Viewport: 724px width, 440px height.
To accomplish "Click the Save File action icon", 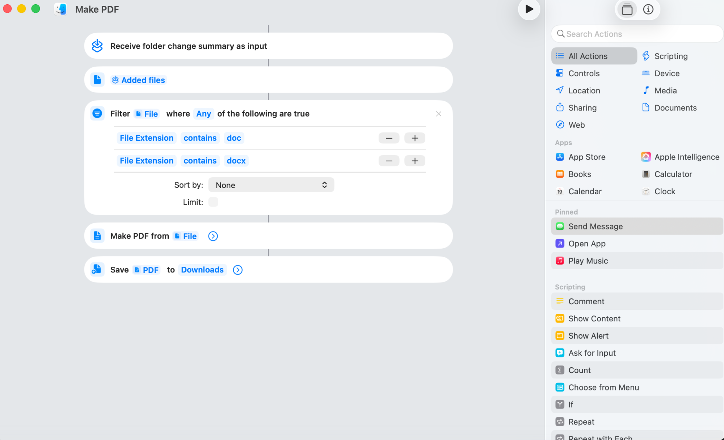I will point(97,270).
